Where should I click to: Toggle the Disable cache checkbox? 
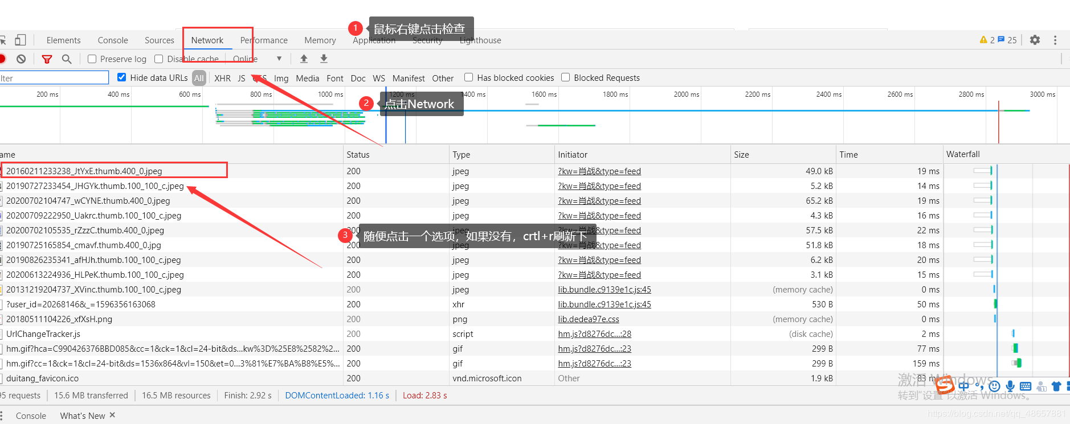(159, 59)
